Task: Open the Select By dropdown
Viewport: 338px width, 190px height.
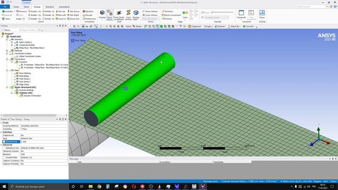Action: coord(234,26)
